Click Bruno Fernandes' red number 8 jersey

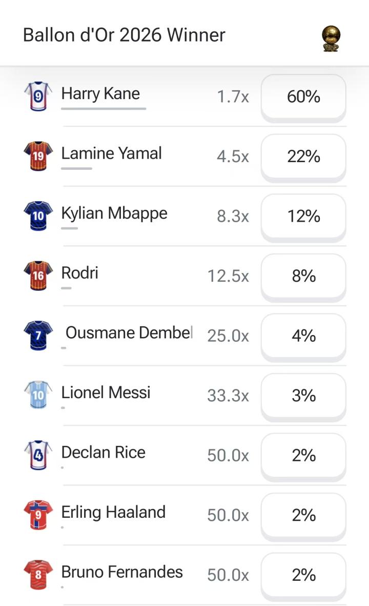click(38, 575)
